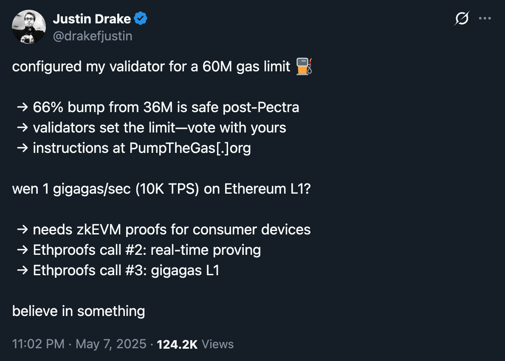The height and width of the screenshot is (361, 505).
Task: Open the tweet timestamp '11:02 PM · May 7, 2025'
Action: coord(79,344)
